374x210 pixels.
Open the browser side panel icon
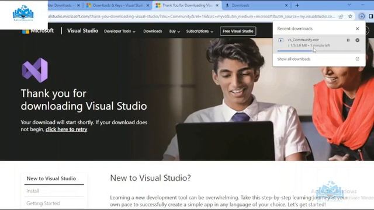(x=371, y=16)
